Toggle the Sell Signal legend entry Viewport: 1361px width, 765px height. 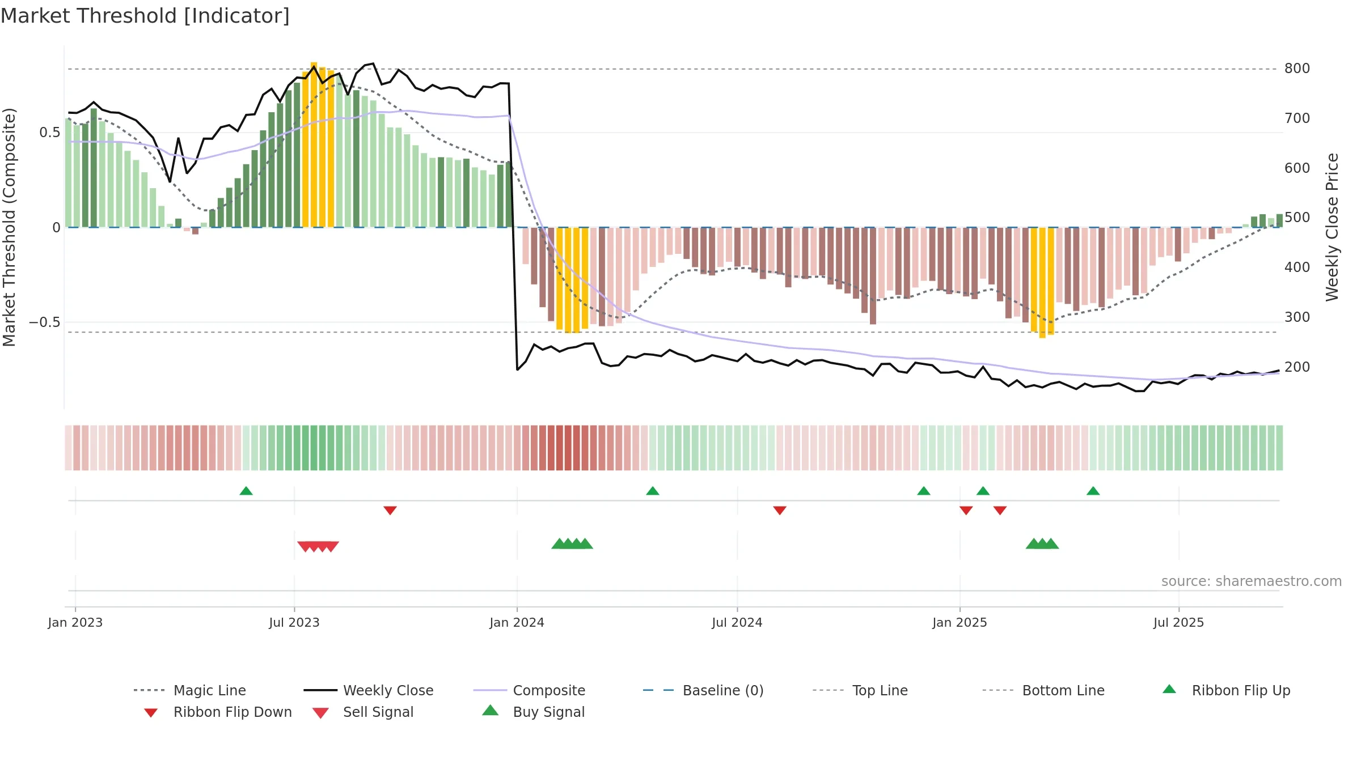click(363, 712)
